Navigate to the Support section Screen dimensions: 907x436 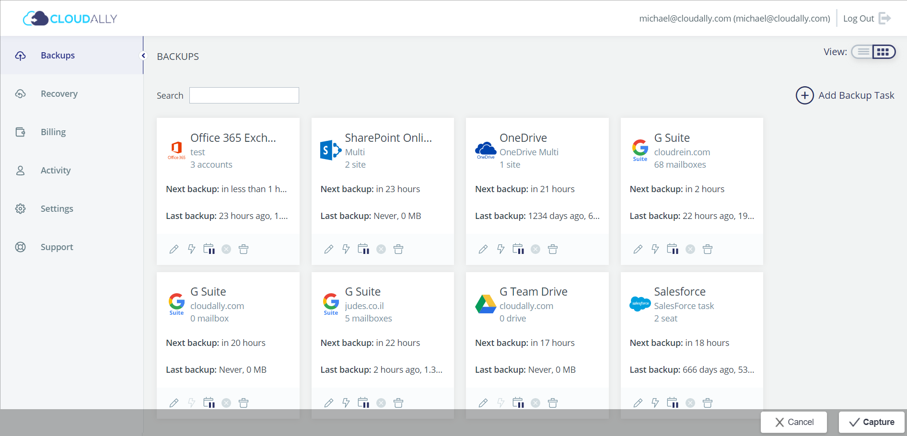tap(20, 247)
